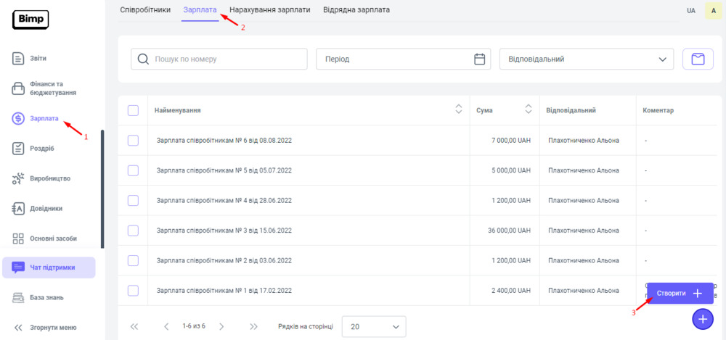Check the row for Зарплата № 3

pyautogui.click(x=133, y=231)
